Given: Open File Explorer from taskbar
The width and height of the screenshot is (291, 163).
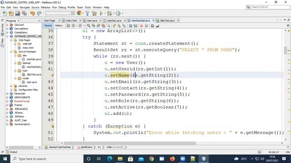Looking at the screenshot, I should pos(120,159).
